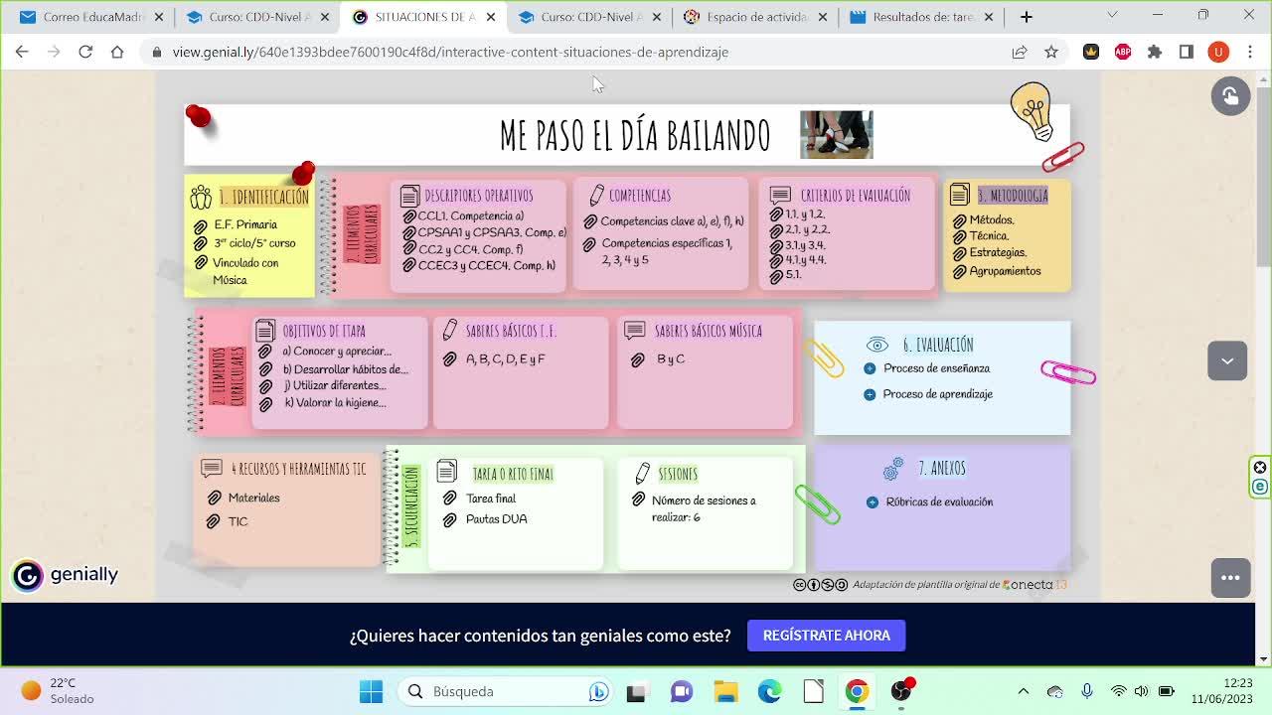Click the 7. ANEXOS heading
This screenshot has height=715, width=1272.
[941, 468]
